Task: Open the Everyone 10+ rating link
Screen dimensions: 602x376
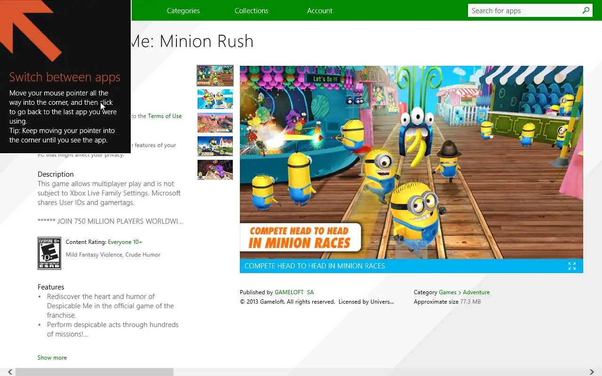Action: coord(125,242)
